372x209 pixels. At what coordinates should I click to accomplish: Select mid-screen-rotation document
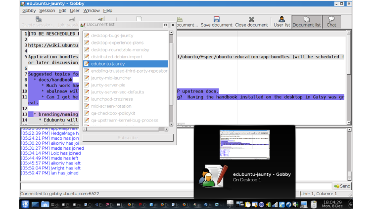pyautogui.click(x=126, y=106)
